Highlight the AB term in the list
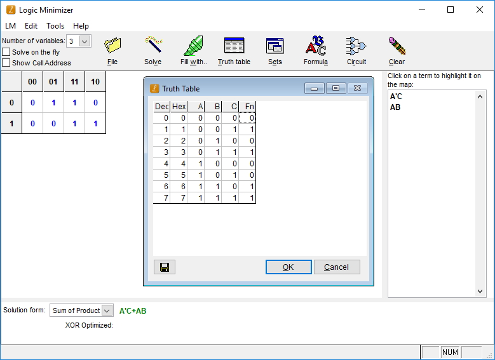 click(x=395, y=107)
